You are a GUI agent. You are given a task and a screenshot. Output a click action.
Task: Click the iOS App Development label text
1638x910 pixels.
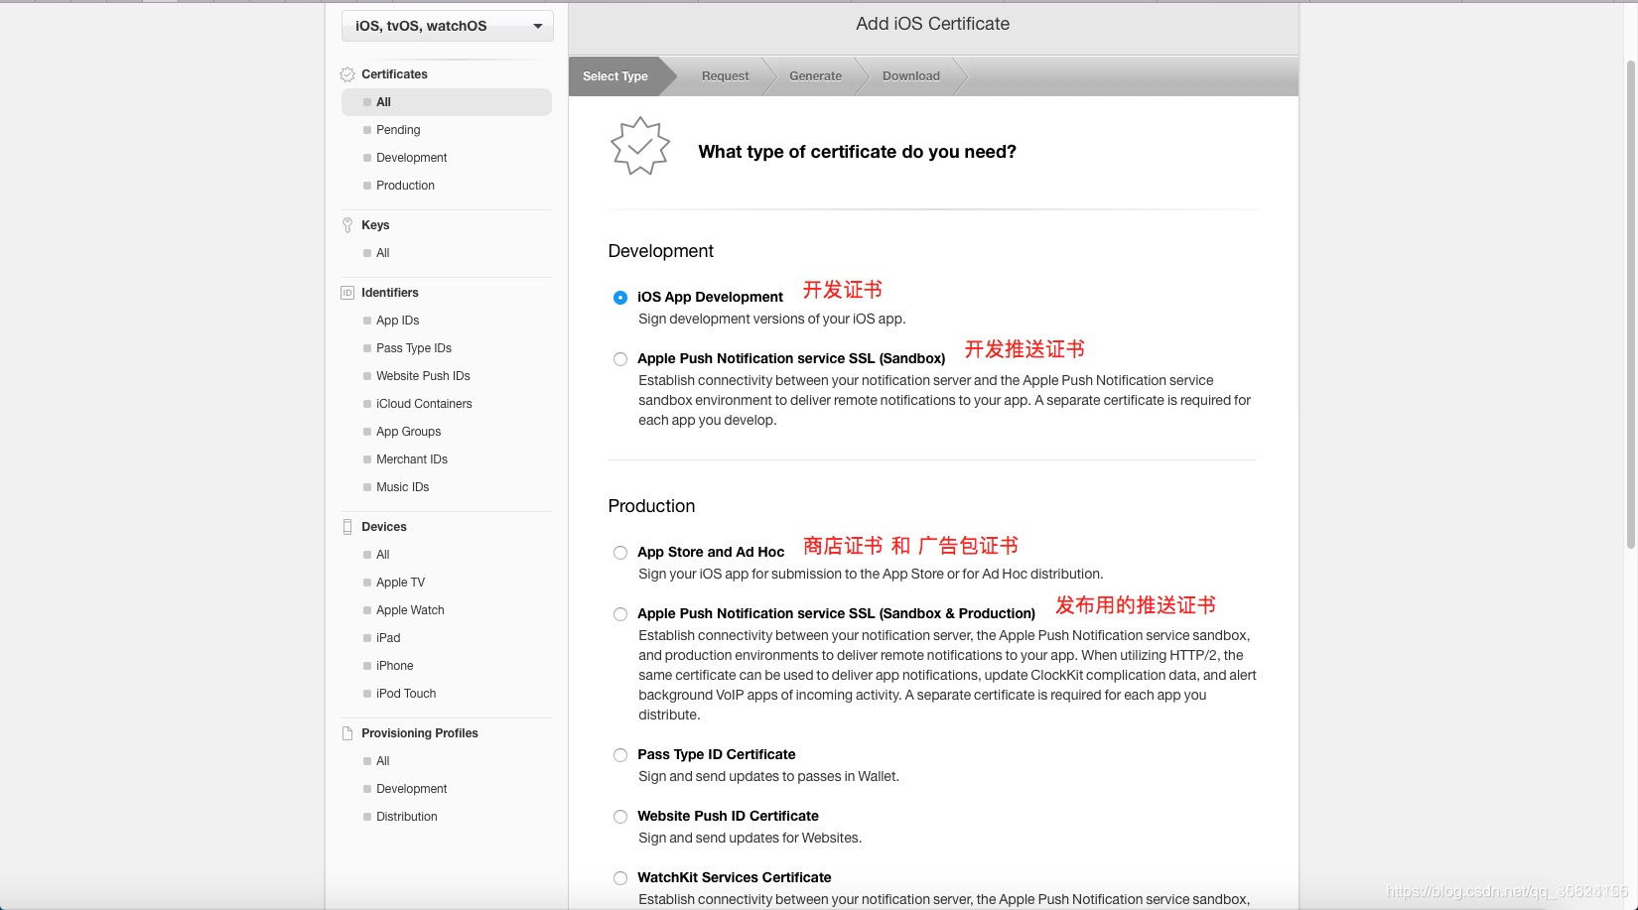[710, 297]
